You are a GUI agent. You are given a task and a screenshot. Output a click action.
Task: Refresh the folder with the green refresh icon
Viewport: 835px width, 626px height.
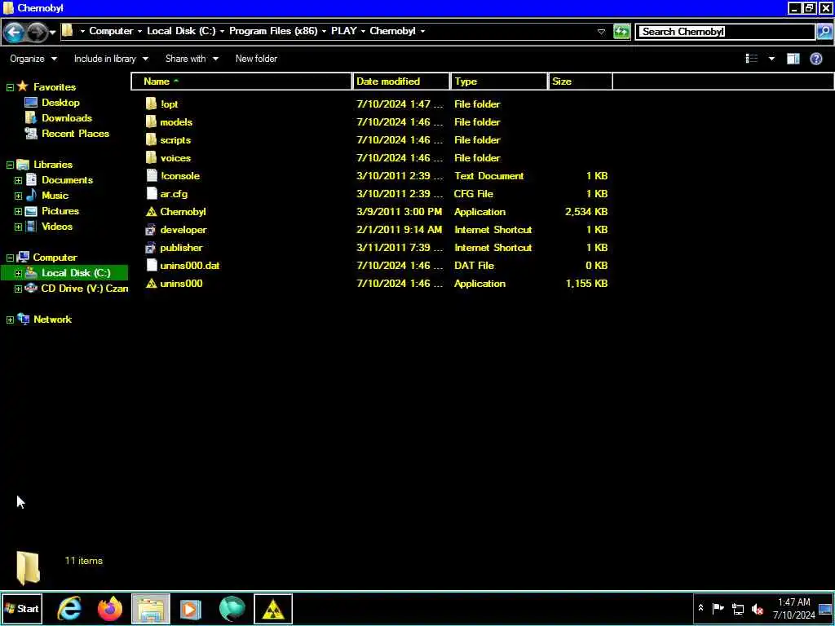[621, 32]
